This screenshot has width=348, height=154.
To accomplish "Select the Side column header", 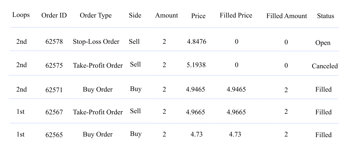I will (x=135, y=15).
